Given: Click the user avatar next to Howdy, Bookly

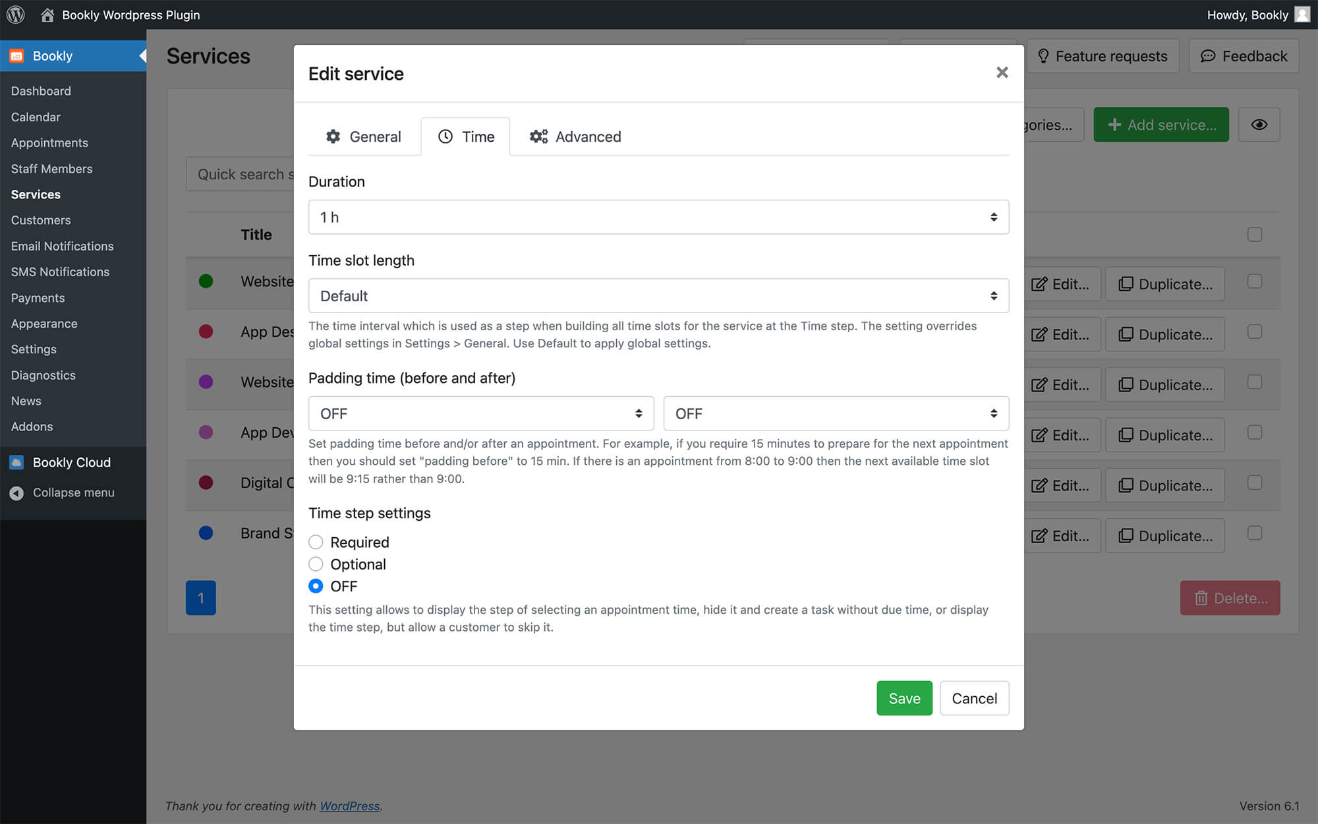Looking at the screenshot, I should 1302,15.
